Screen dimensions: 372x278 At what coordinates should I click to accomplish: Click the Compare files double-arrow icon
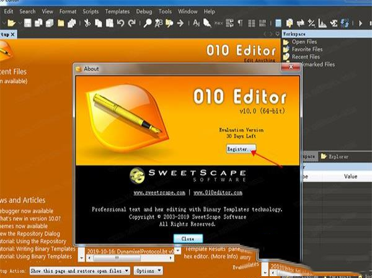pyautogui.click(x=300, y=23)
